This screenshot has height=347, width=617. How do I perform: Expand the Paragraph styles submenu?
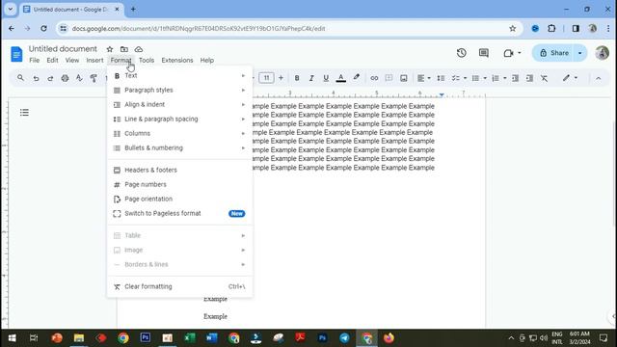pos(179,90)
